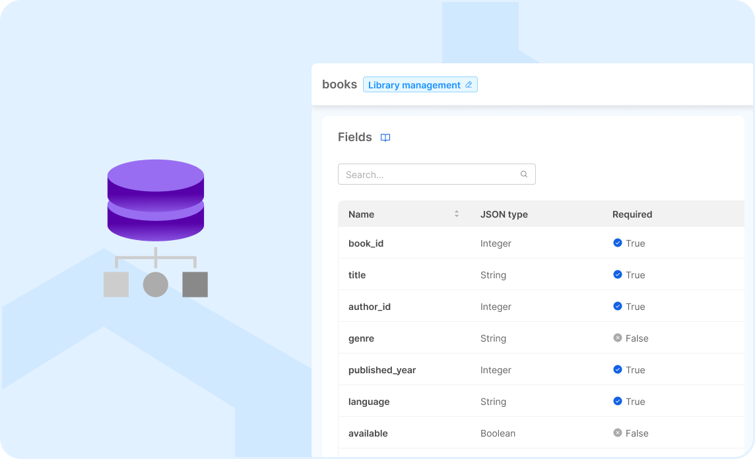This screenshot has height=459, width=755.
Task: Click the Name column header
Action: tap(361, 214)
